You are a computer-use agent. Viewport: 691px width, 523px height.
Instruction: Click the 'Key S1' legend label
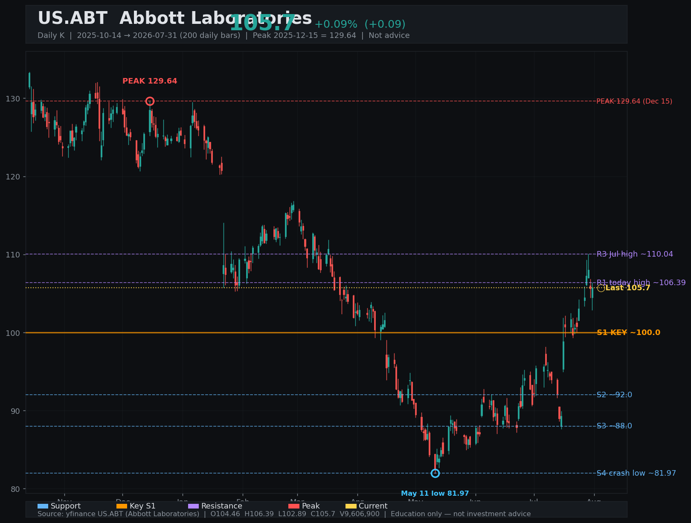pos(142,506)
